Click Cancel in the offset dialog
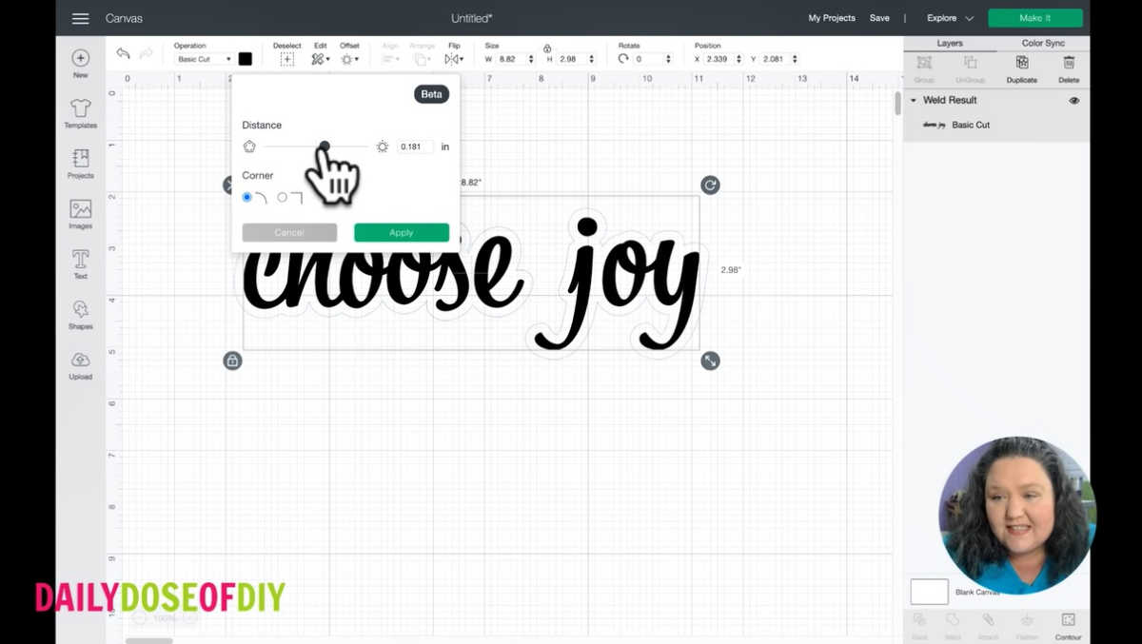Screen dimensions: 1142x644 point(289,233)
